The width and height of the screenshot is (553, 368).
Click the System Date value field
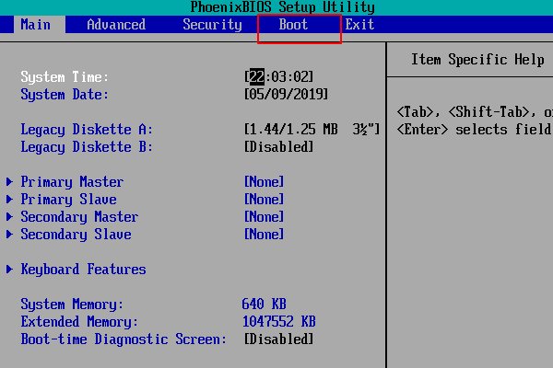pyautogui.click(x=286, y=95)
